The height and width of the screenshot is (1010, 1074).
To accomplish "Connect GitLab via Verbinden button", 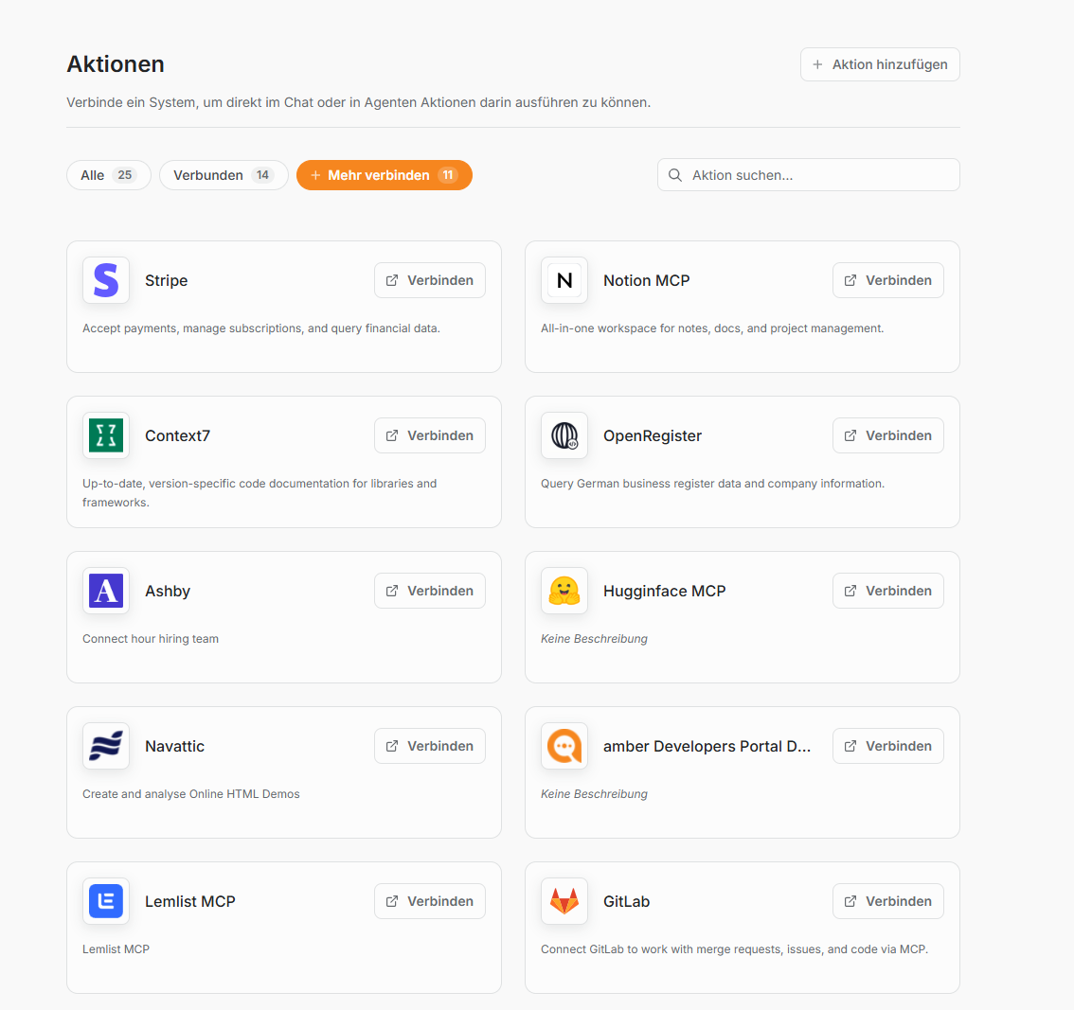I will (887, 901).
